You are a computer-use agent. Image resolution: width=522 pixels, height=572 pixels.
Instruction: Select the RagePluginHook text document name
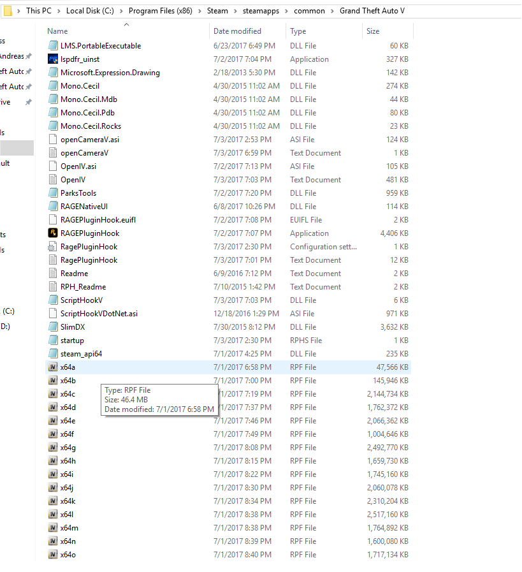pyautogui.click(x=89, y=260)
